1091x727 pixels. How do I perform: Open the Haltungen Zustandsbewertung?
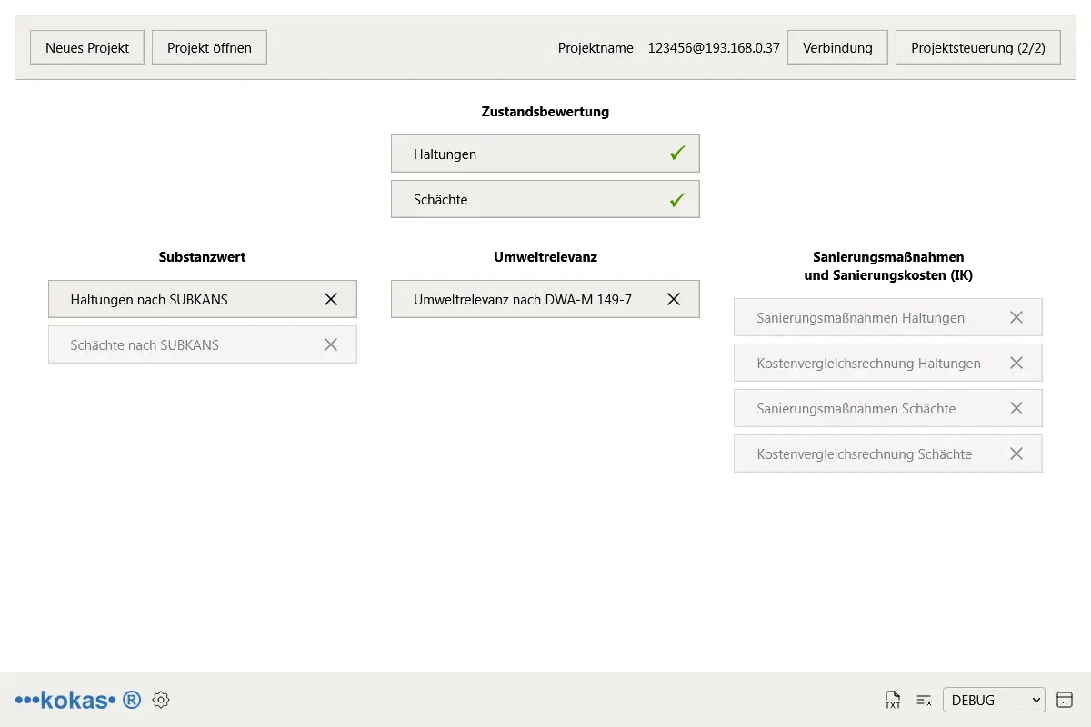[x=545, y=154]
